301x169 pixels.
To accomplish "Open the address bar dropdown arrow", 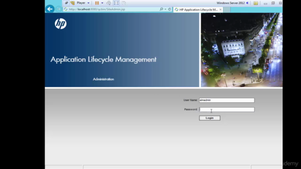I will click(x=165, y=9).
